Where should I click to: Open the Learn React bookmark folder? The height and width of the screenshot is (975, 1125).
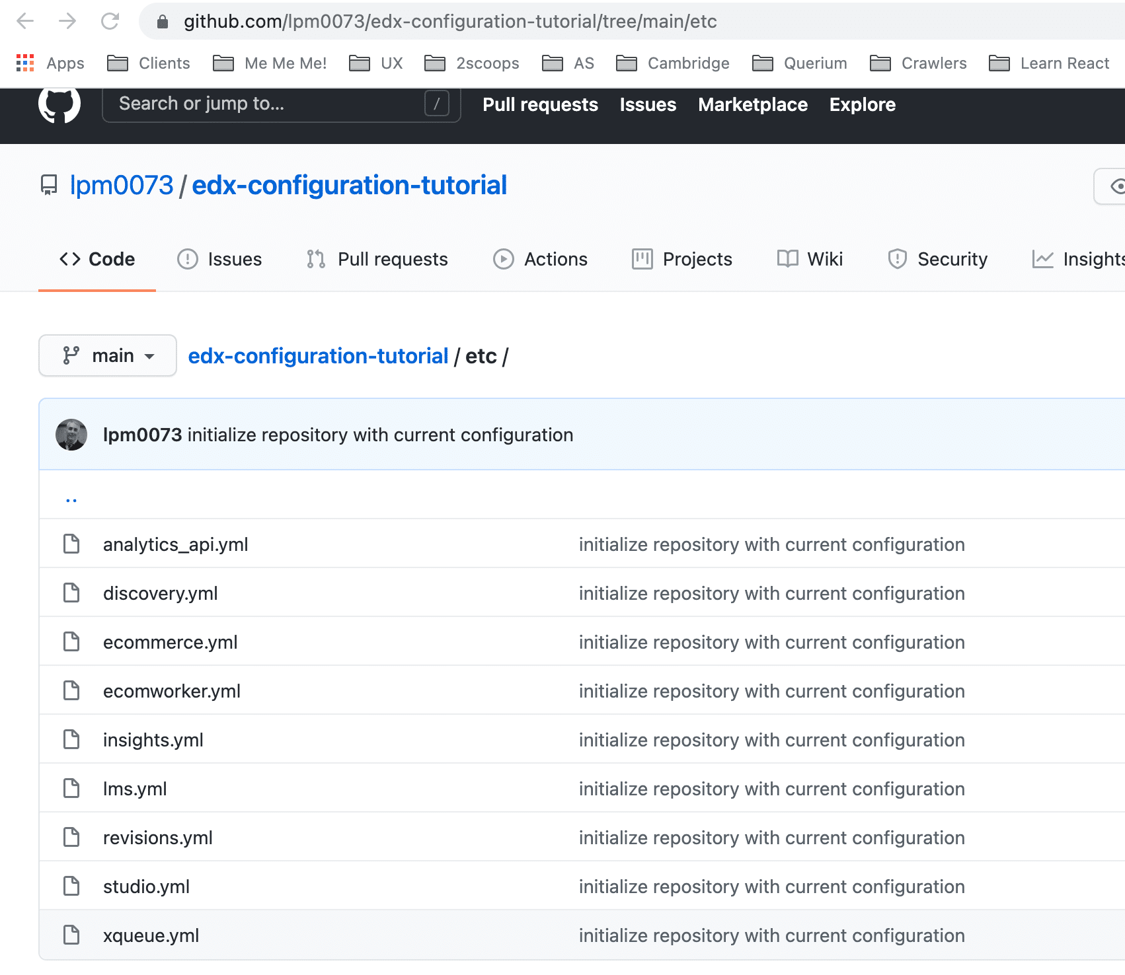(x=1049, y=63)
